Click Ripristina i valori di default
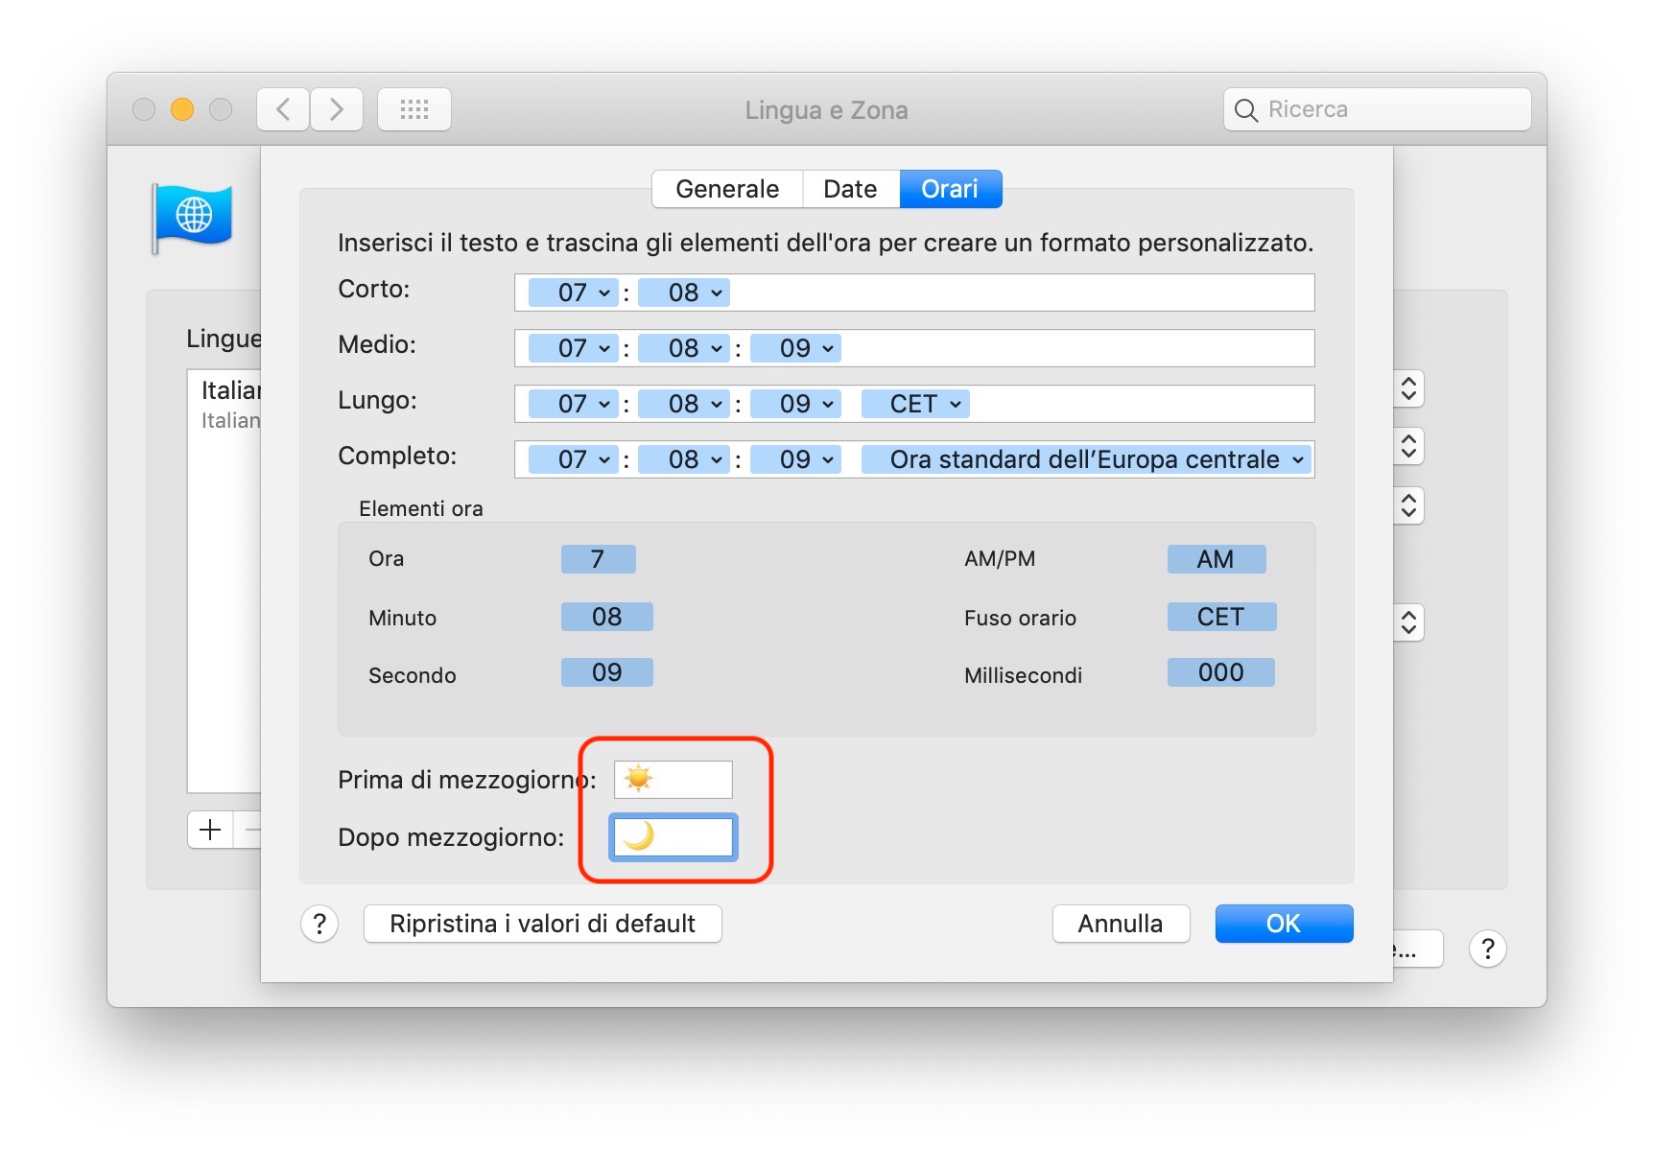The image size is (1654, 1149). [542, 924]
